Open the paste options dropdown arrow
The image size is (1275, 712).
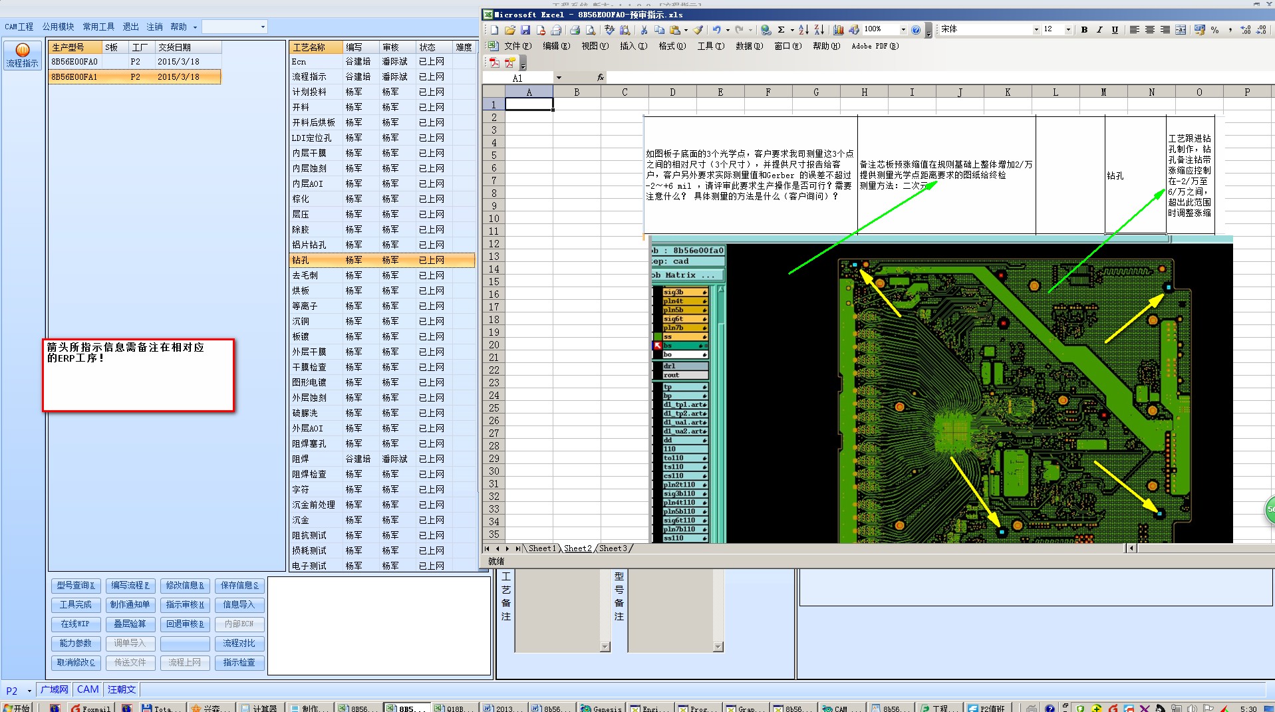(x=686, y=30)
